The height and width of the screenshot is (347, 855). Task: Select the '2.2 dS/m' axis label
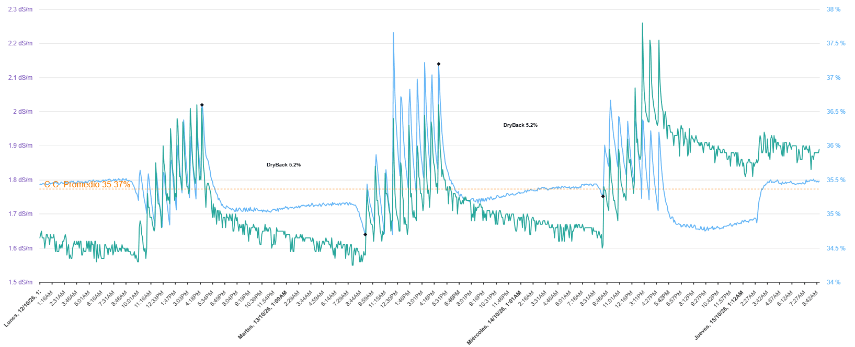[x=20, y=43]
